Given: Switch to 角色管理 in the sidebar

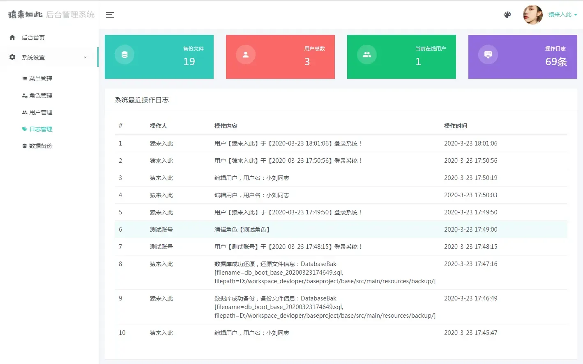Looking at the screenshot, I should [42, 95].
